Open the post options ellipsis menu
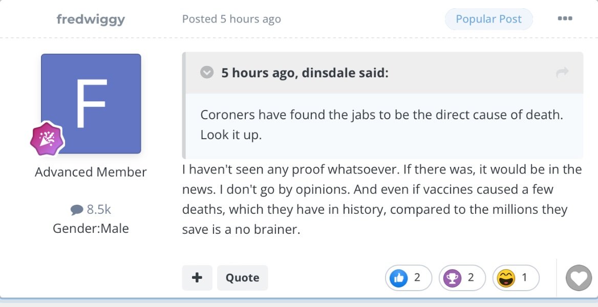 tap(565, 19)
